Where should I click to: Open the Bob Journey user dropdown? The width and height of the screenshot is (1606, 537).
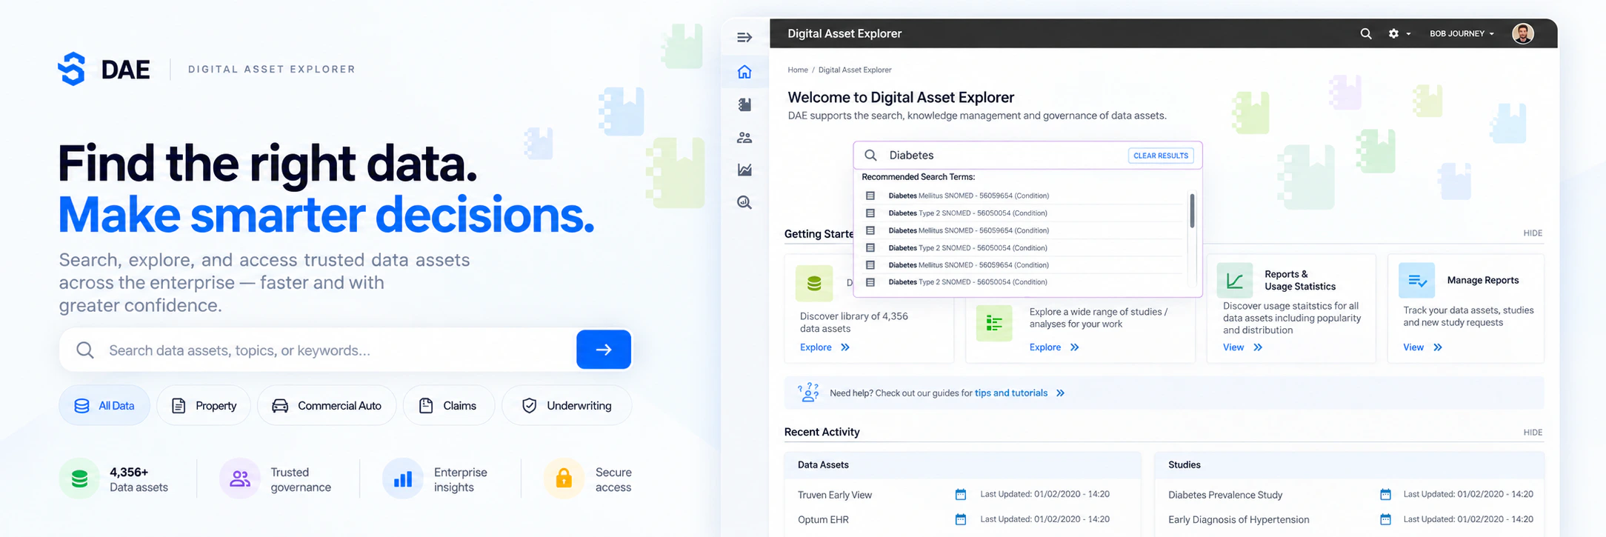click(x=1462, y=33)
